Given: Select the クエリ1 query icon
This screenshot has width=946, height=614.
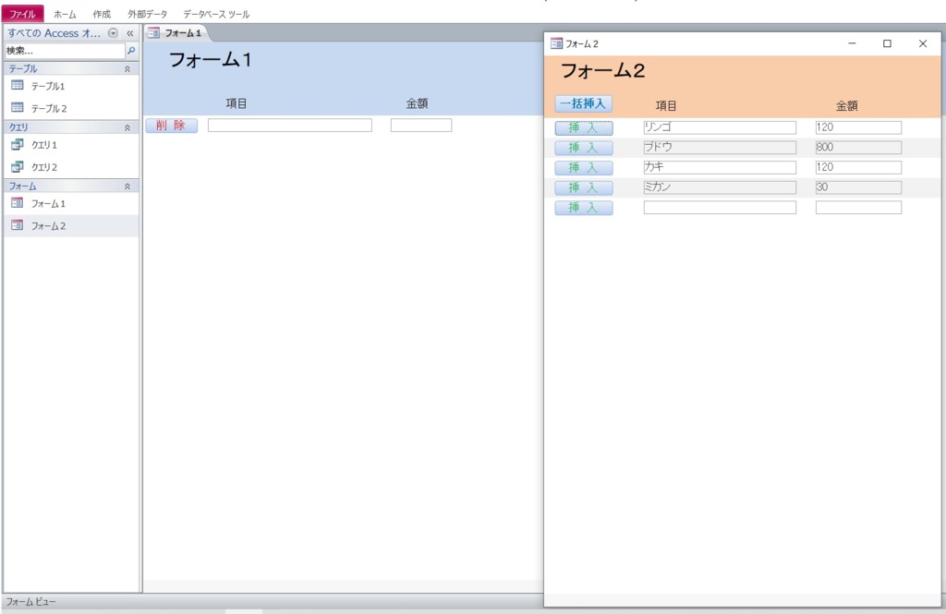Looking at the screenshot, I should (17, 145).
